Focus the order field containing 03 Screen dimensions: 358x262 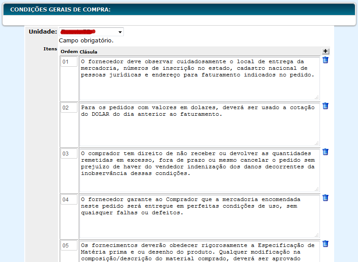[x=69, y=154]
